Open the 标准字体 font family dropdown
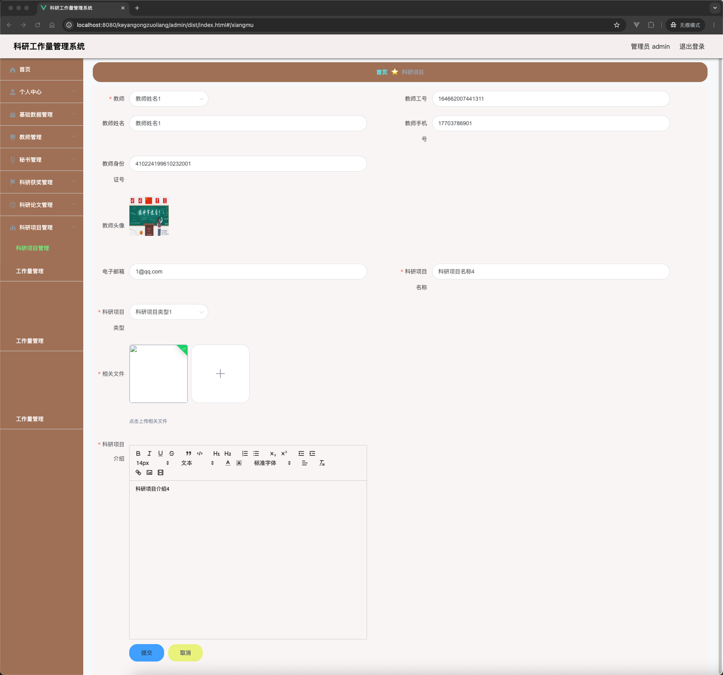The image size is (723, 675). [x=272, y=463]
